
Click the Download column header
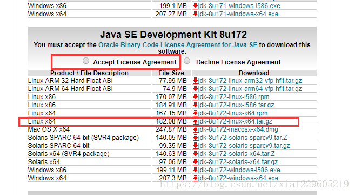(x=254, y=73)
